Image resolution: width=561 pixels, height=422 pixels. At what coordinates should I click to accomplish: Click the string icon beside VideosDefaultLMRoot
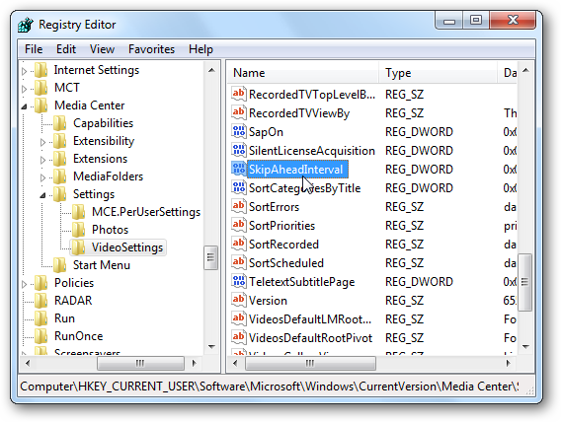coord(238,318)
